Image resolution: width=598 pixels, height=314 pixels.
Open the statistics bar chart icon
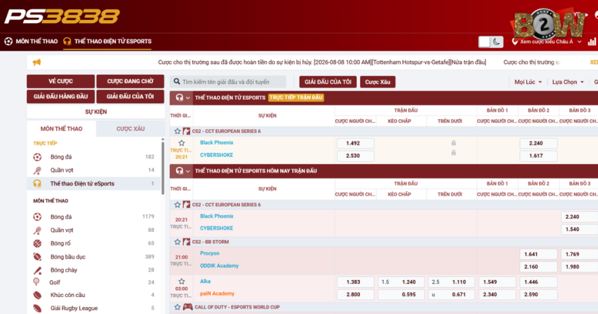[x=592, y=41]
